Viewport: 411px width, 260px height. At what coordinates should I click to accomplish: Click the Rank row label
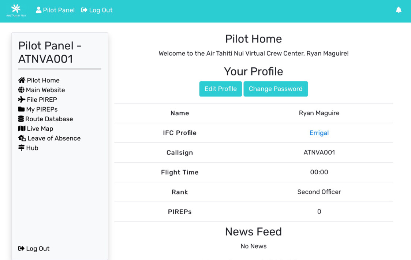(x=180, y=192)
